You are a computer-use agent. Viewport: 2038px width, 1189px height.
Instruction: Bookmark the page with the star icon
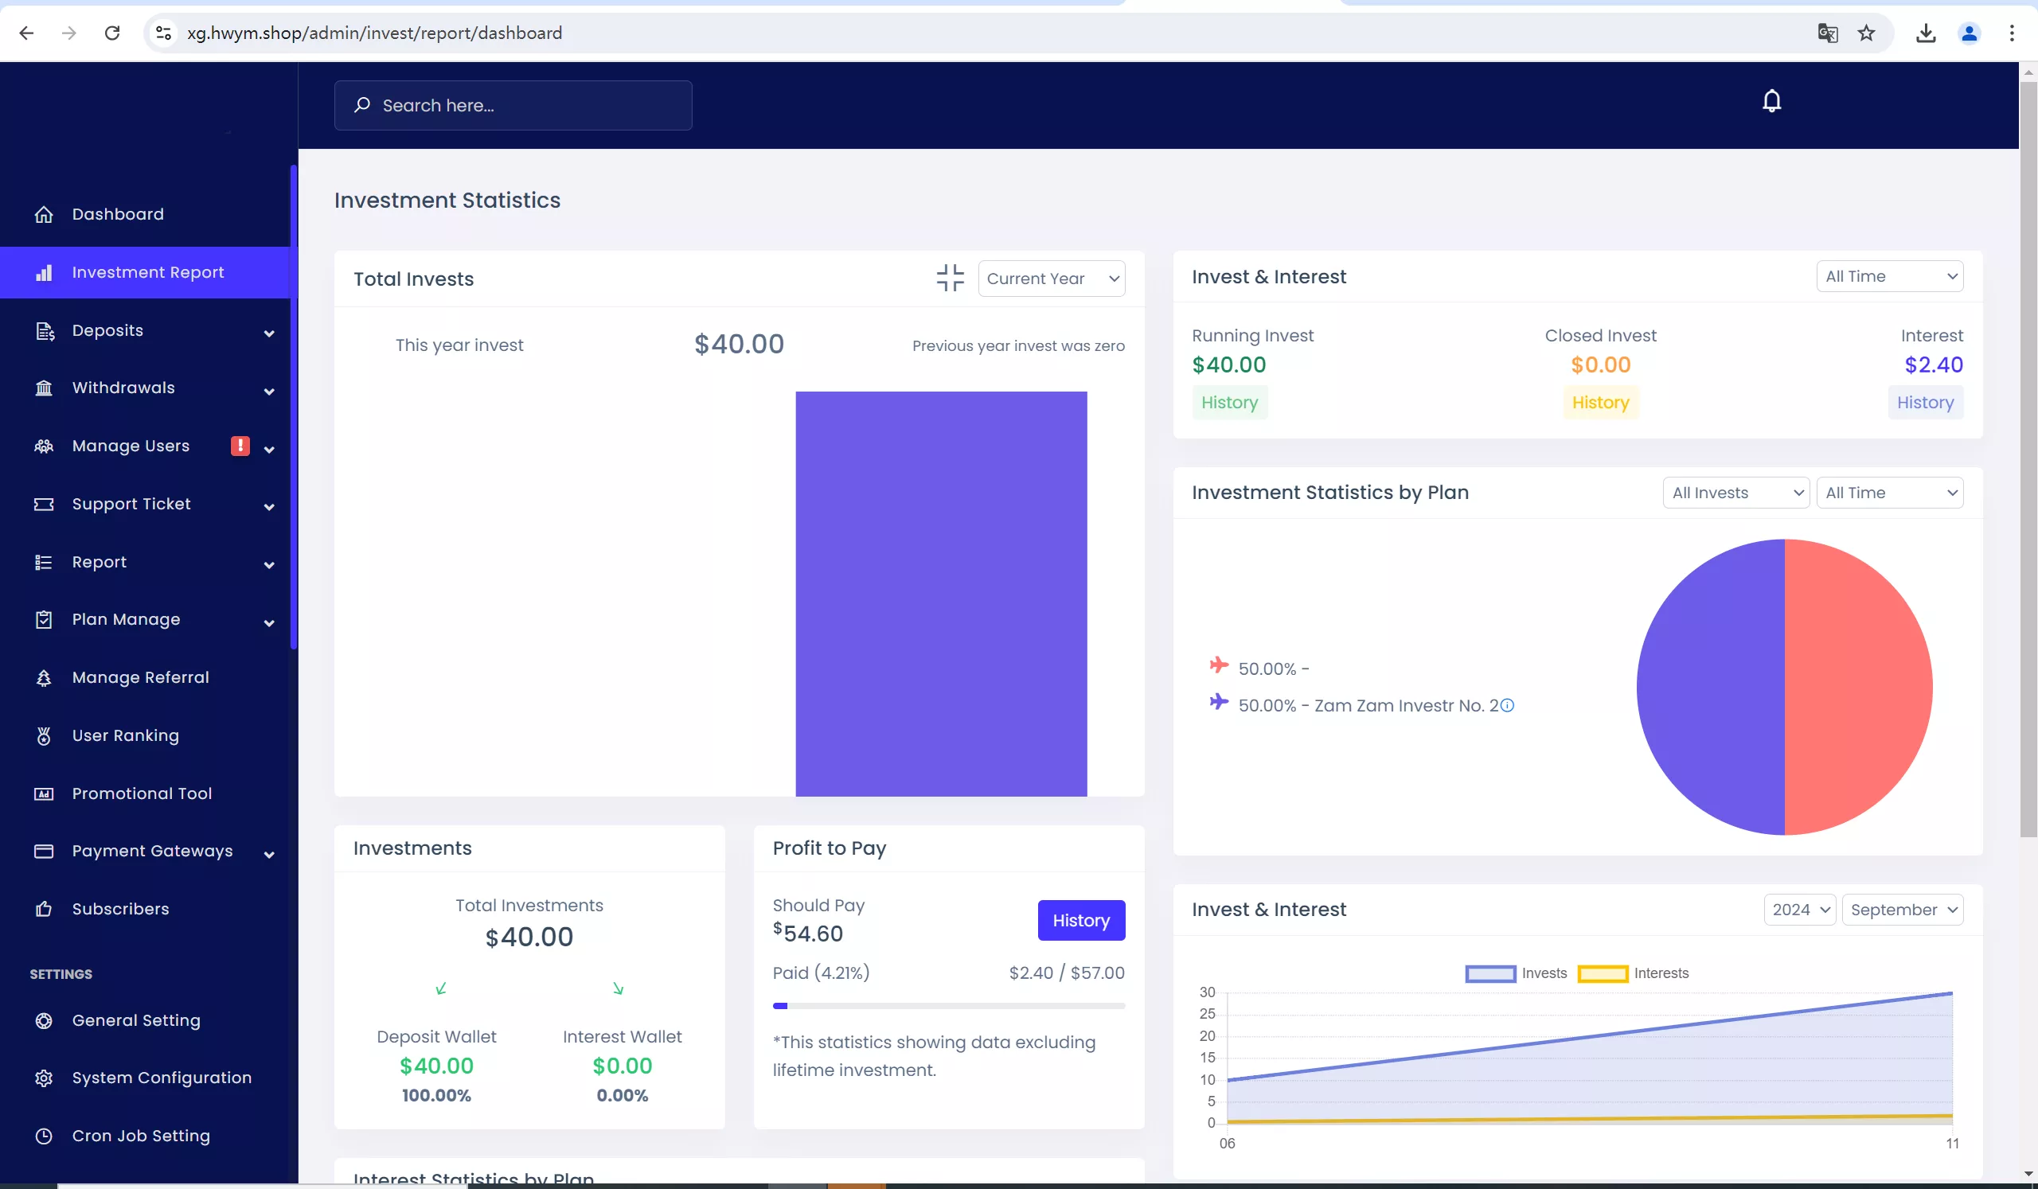coord(1866,33)
